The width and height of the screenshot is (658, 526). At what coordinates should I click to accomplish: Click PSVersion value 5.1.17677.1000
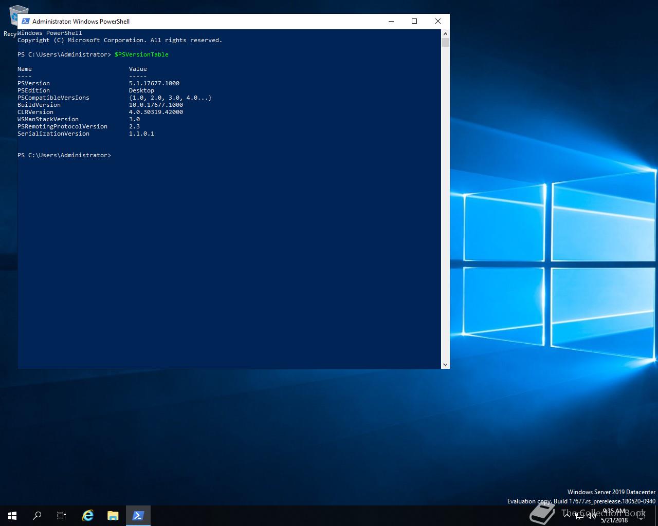pyautogui.click(x=154, y=83)
